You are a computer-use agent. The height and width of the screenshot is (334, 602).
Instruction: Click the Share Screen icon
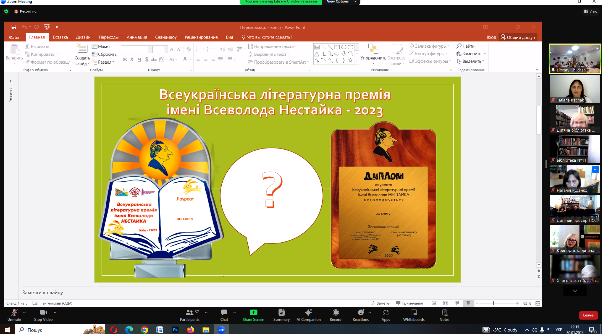pyautogui.click(x=253, y=313)
